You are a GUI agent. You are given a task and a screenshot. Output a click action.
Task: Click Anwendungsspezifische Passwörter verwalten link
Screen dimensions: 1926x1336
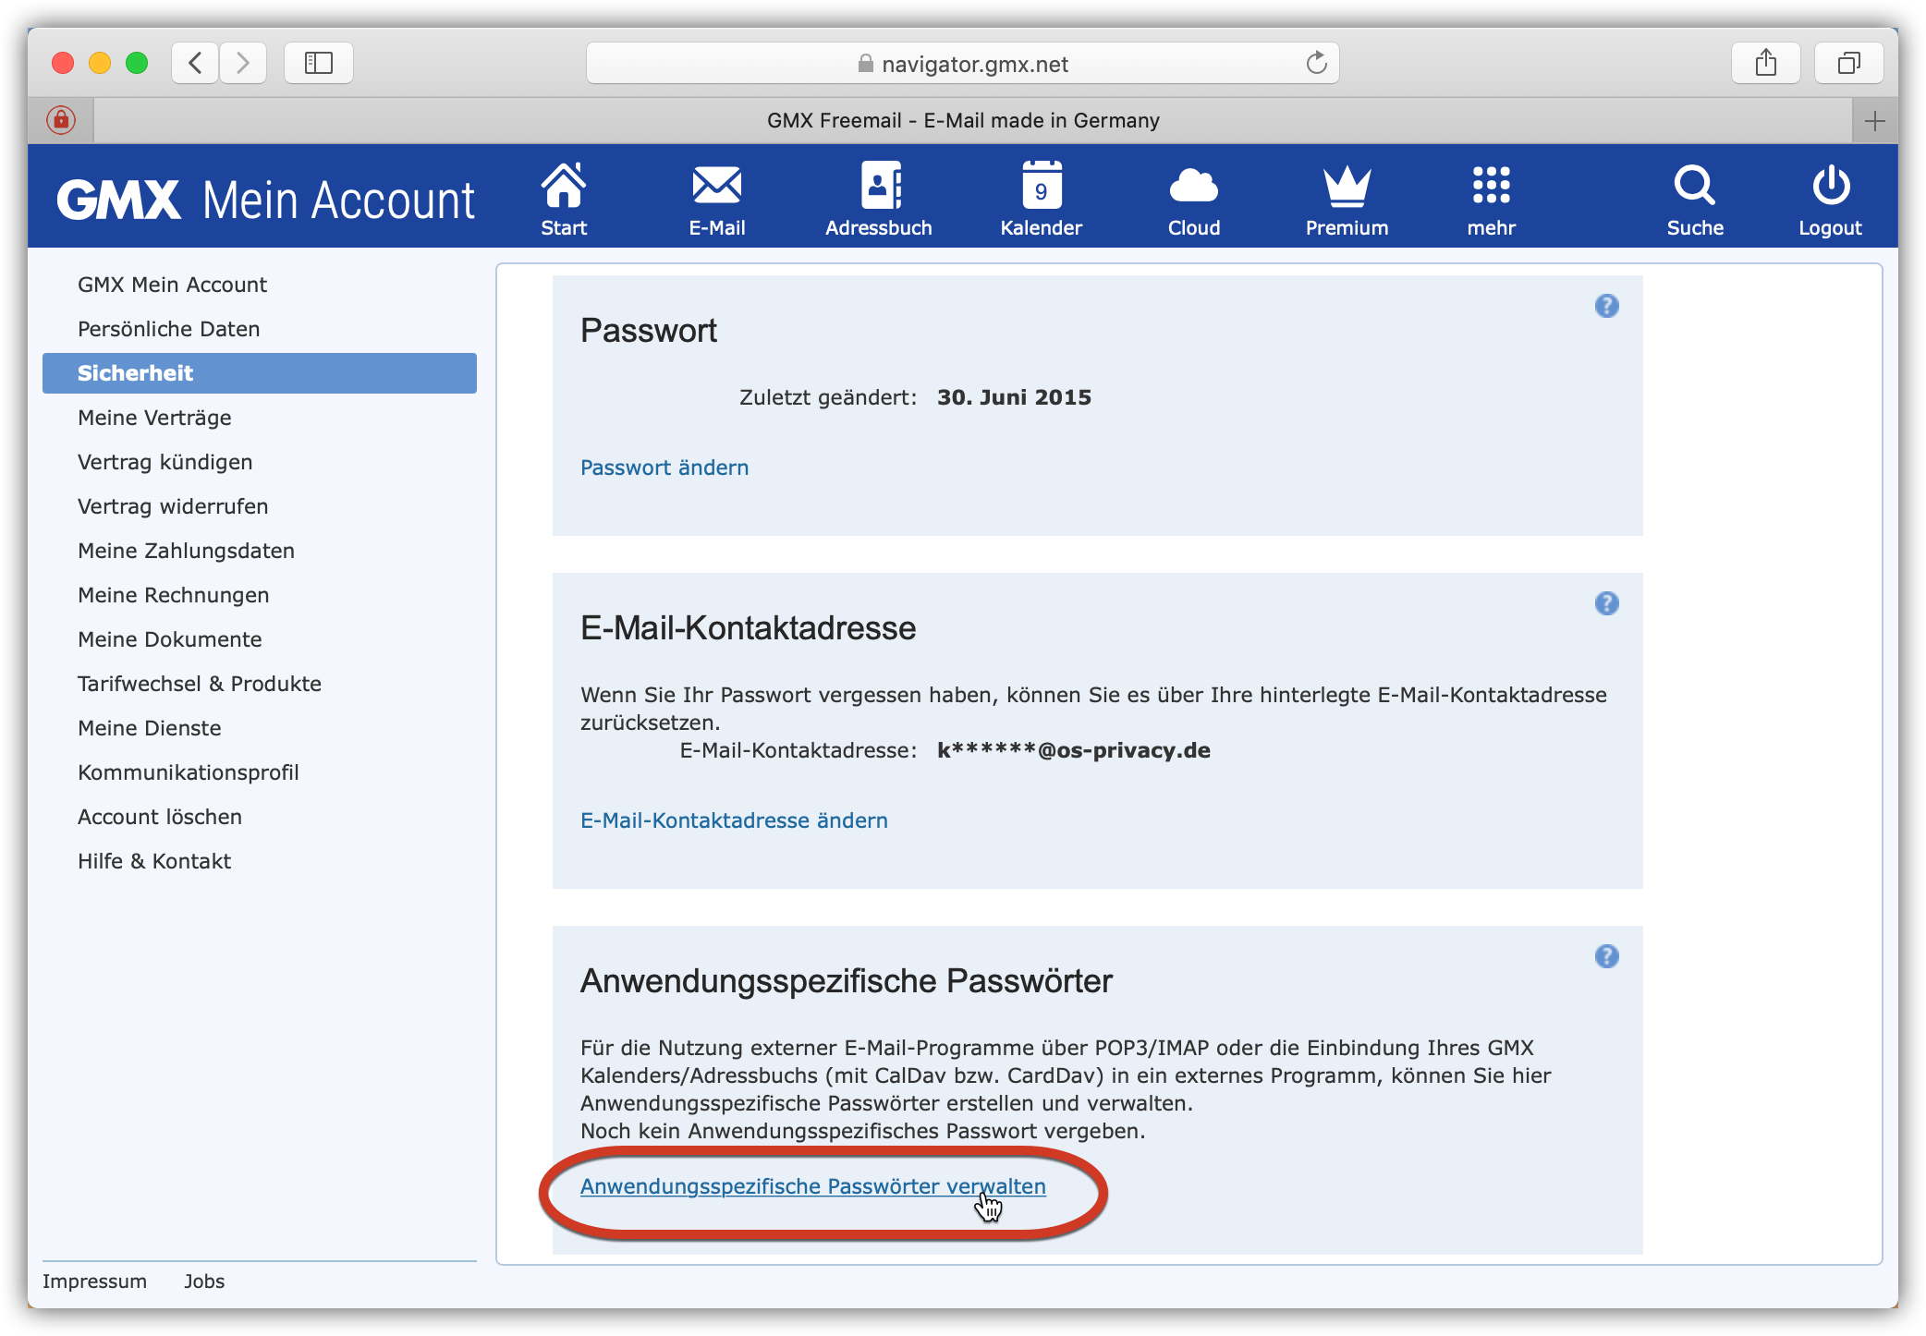[x=813, y=1186]
